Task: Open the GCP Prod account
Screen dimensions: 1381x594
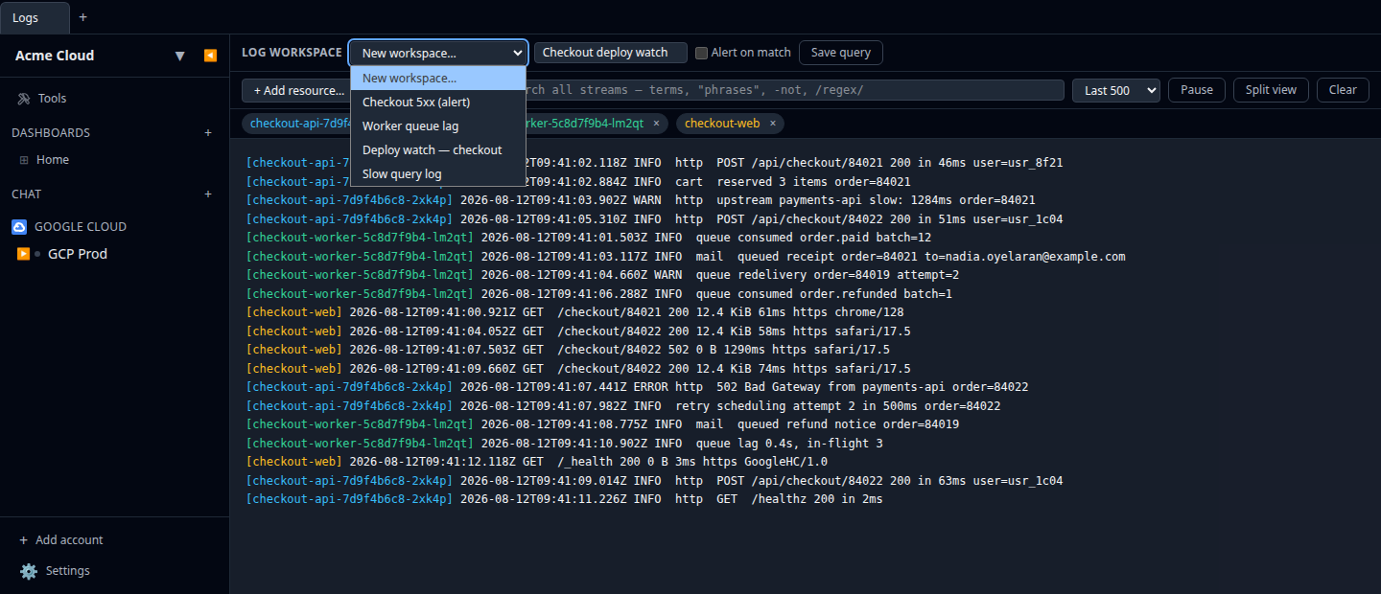Action: point(78,254)
